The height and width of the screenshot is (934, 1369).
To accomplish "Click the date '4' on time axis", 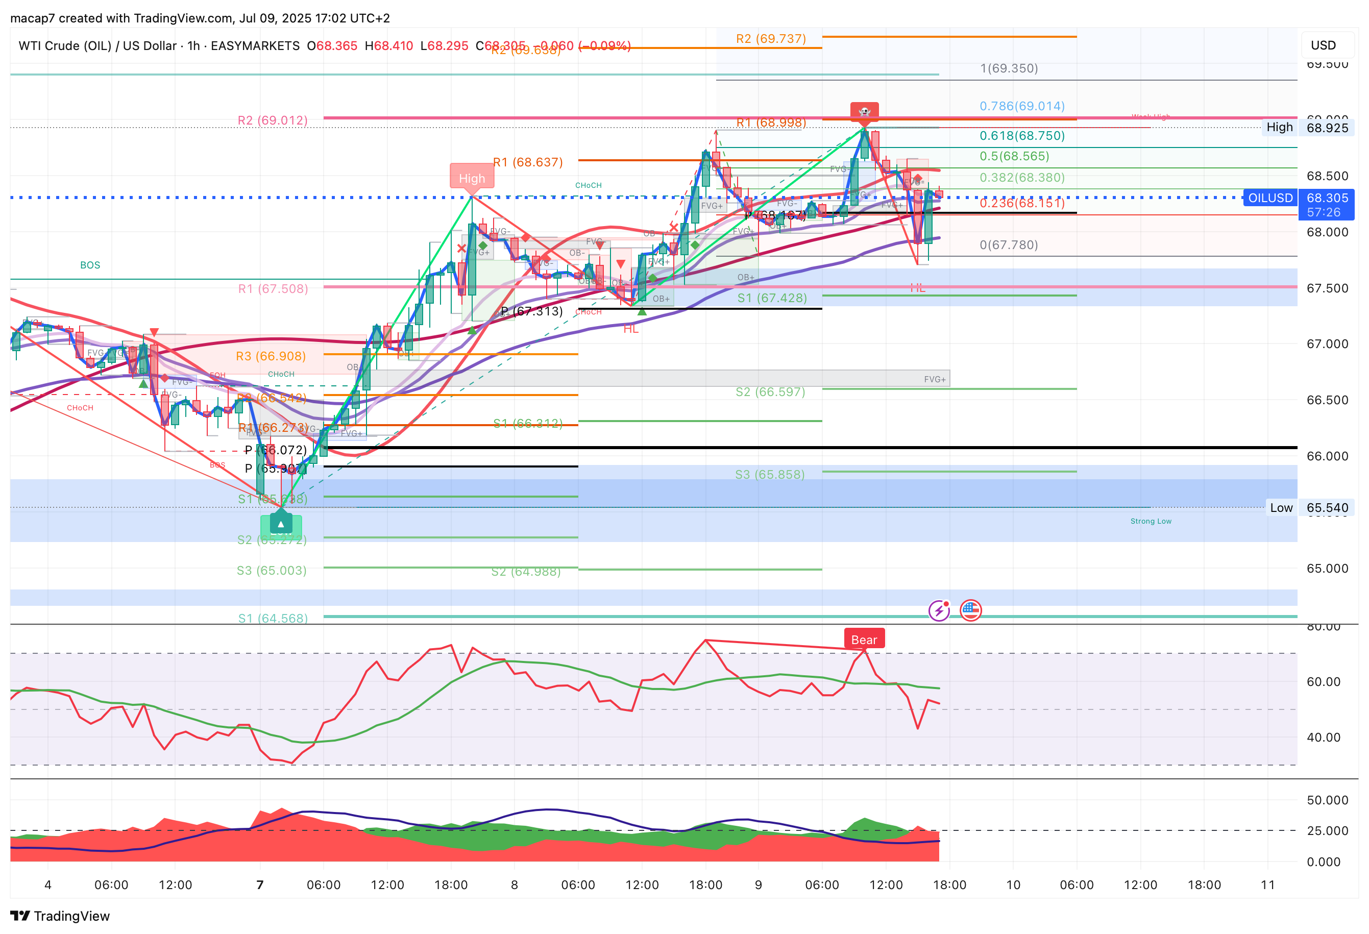I will pyautogui.click(x=47, y=884).
